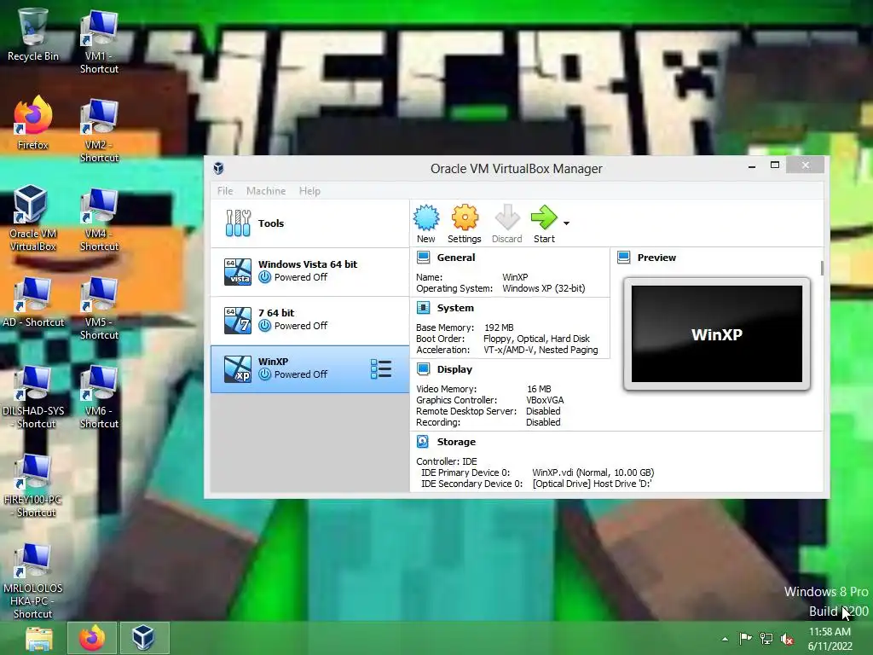Click the Display screen icon
This screenshot has width=873, height=655.
pos(423,368)
